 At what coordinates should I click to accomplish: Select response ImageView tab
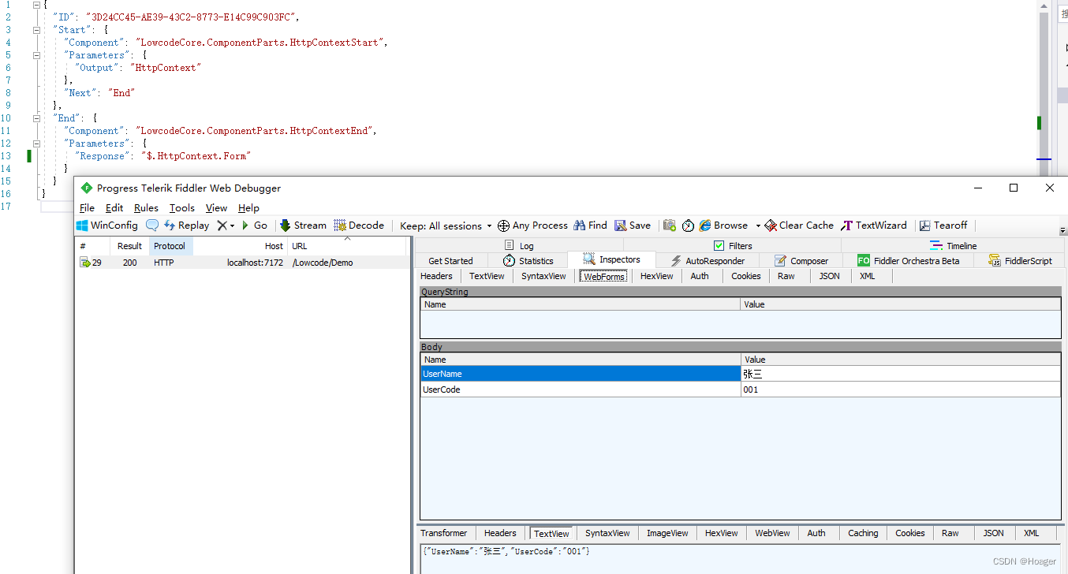pos(667,533)
